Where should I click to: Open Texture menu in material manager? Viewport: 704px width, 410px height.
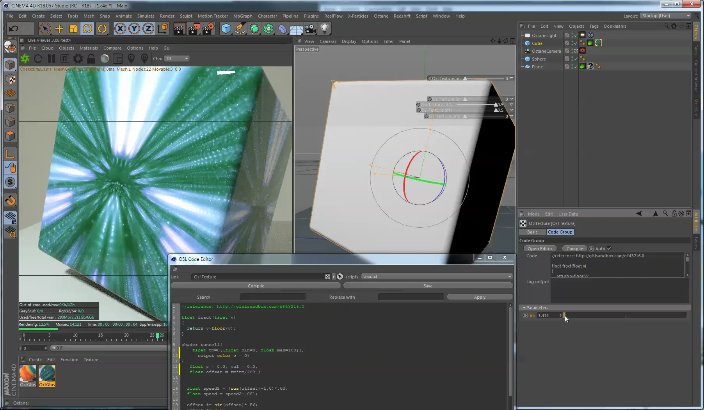coord(91,360)
